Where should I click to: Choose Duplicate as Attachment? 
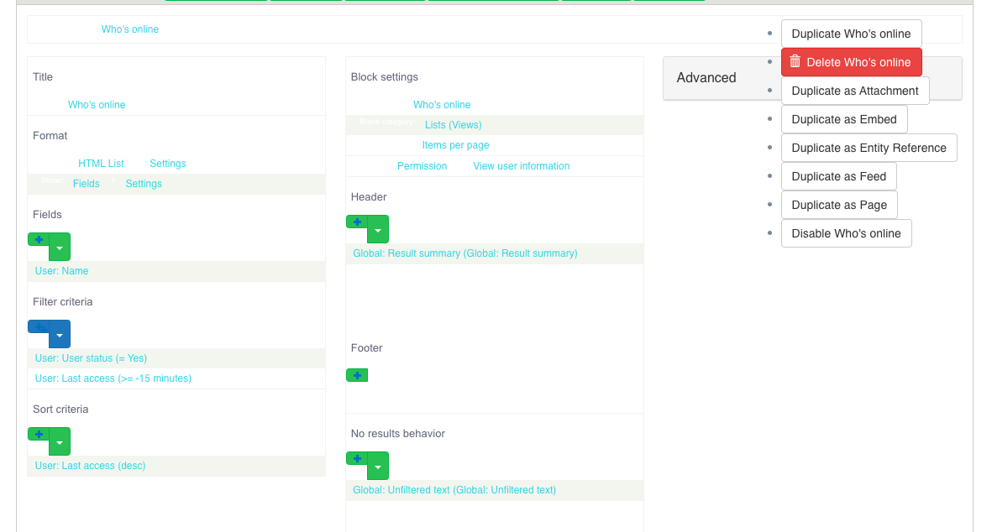point(854,90)
